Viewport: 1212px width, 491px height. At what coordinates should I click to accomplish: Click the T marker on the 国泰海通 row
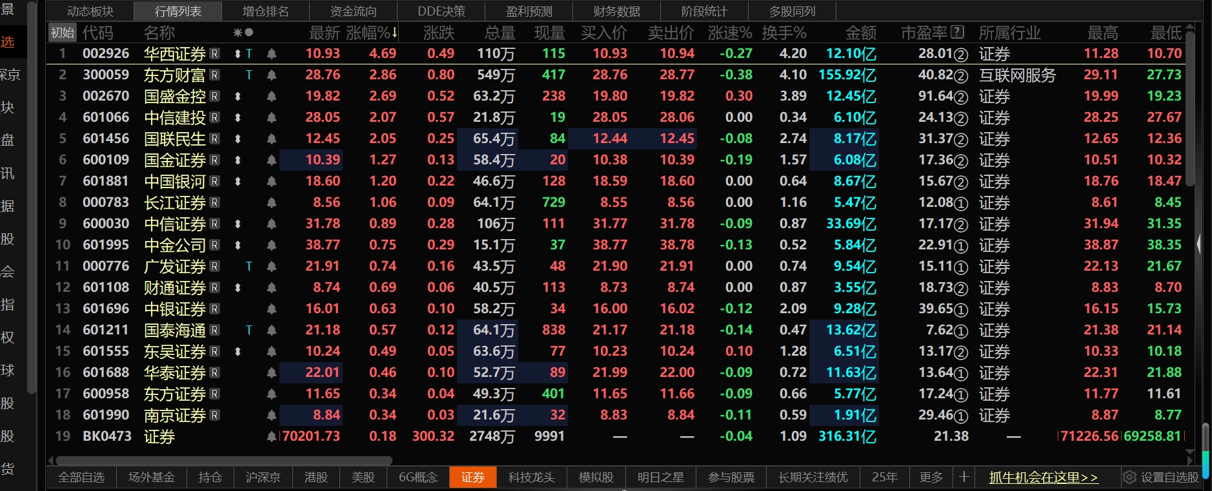(249, 331)
